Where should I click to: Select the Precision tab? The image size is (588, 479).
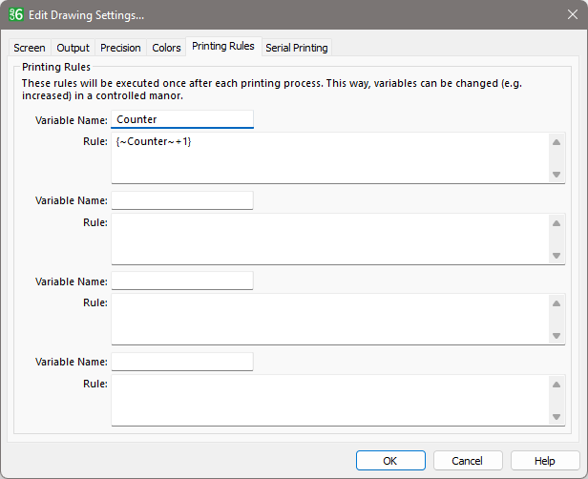click(x=120, y=48)
